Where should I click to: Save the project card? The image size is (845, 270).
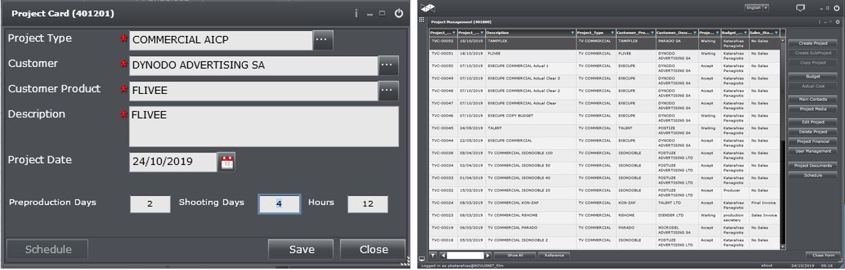[302, 250]
